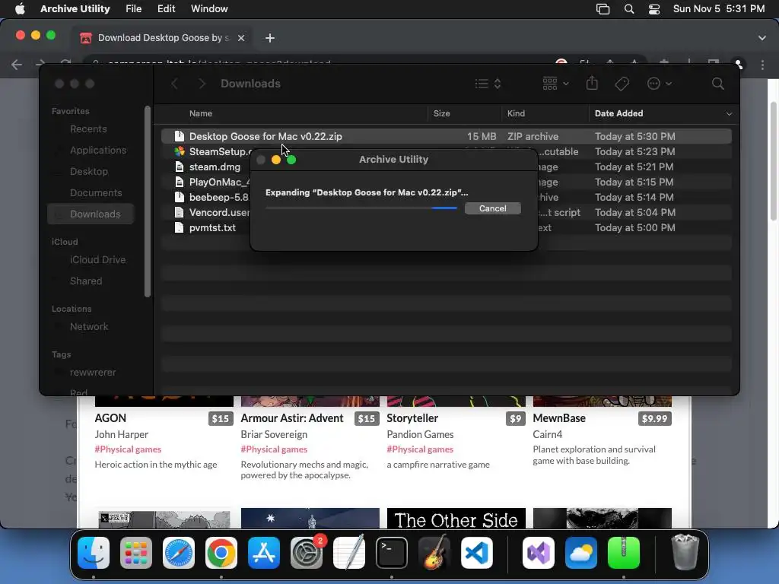Open System Settings from the Dock

[x=307, y=553]
